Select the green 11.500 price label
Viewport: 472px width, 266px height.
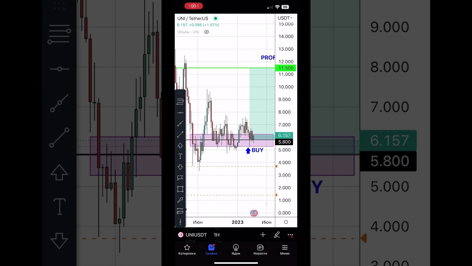[286, 68]
